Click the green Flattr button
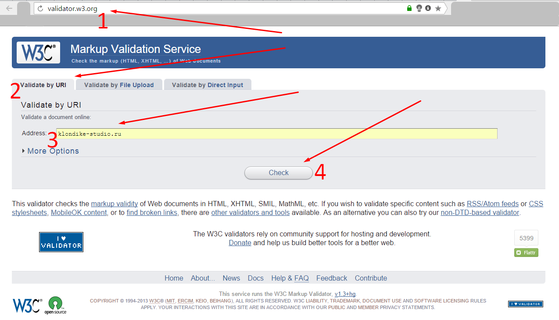This screenshot has width=559, height=320. pyautogui.click(x=526, y=253)
